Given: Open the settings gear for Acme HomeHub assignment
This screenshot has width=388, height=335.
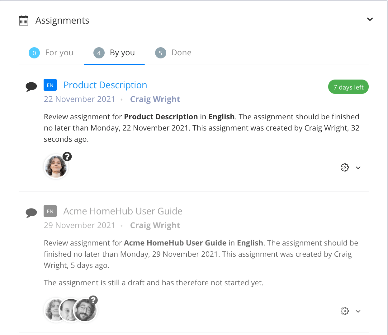Looking at the screenshot, I should pos(345,311).
